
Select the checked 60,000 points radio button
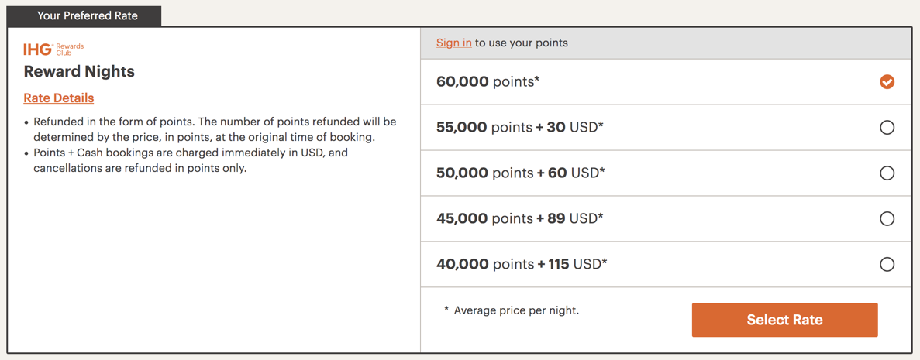[x=887, y=82]
